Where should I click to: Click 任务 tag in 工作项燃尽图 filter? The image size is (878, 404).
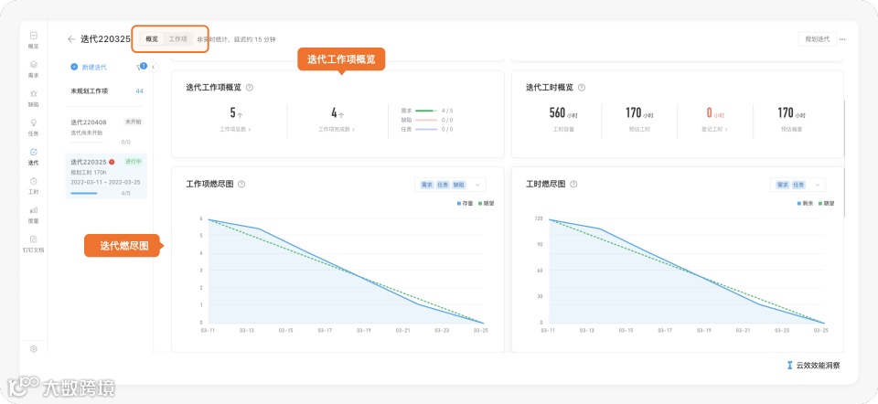443,185
